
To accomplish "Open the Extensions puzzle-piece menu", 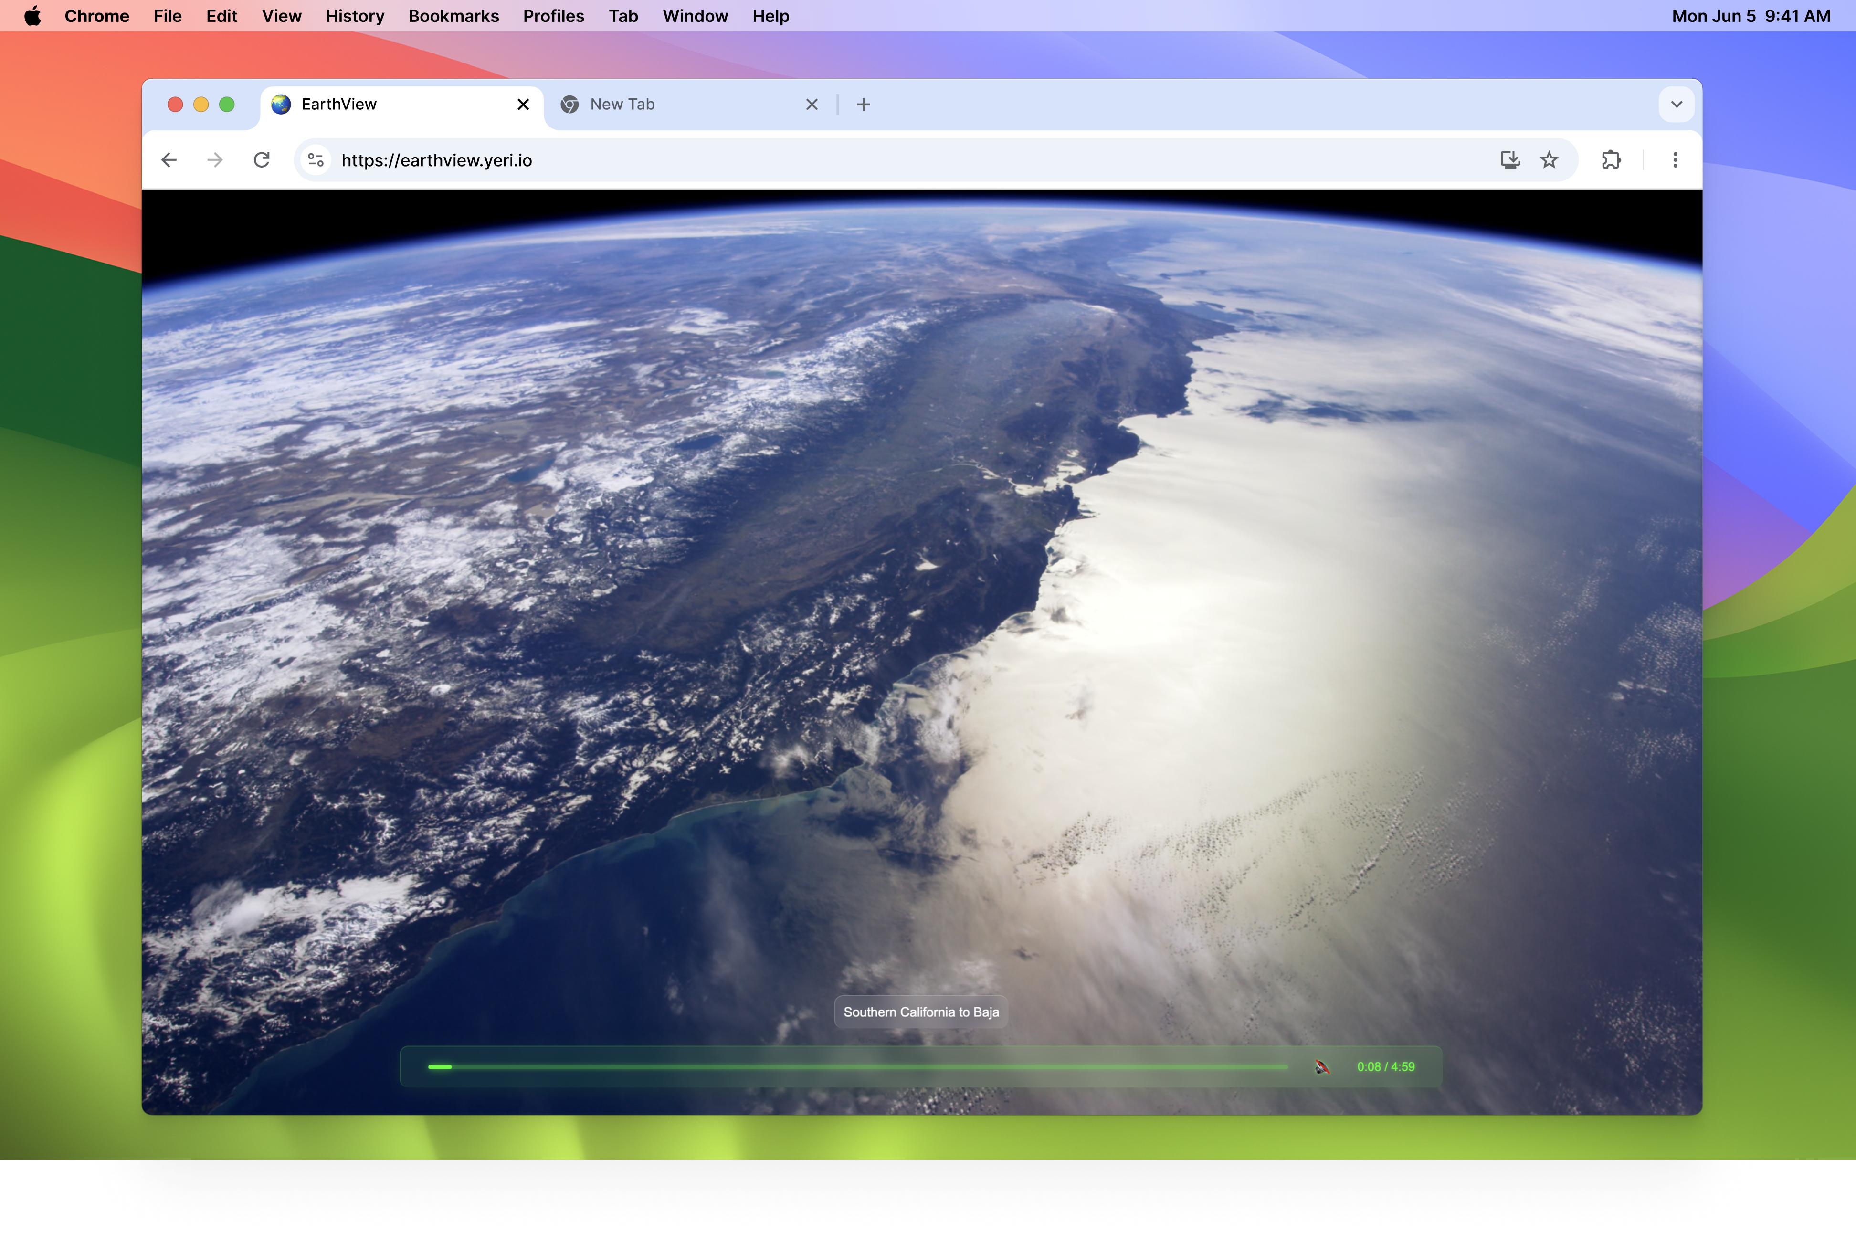I will 1611,160.
